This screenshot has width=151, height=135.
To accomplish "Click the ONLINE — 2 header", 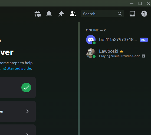I will 96,30.
